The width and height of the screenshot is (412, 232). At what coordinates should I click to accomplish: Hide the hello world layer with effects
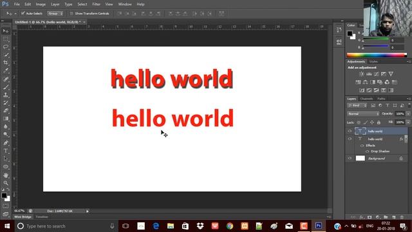(x=350, y=139)
